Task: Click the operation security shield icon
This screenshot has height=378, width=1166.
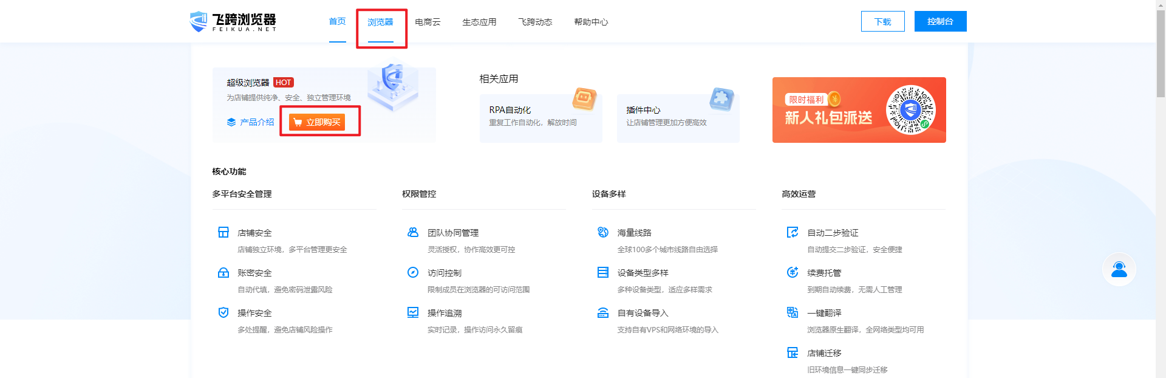Action: (223, 312)
